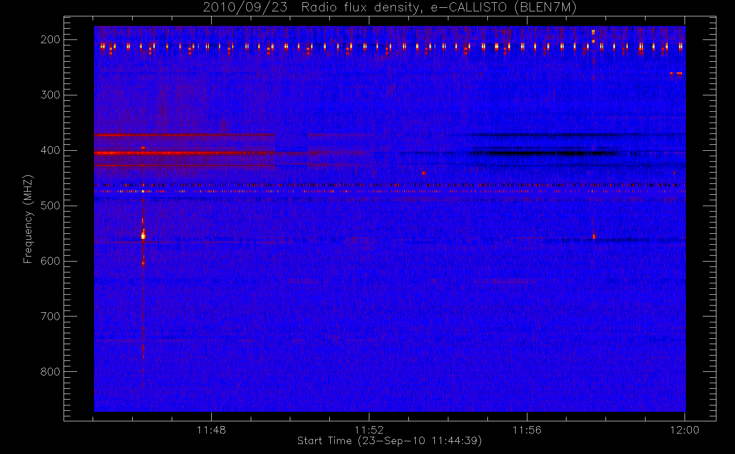The image size is (735, 454).
Task: Click the bright red horizontal band near 405 MHz
Action: coord(184,153)
